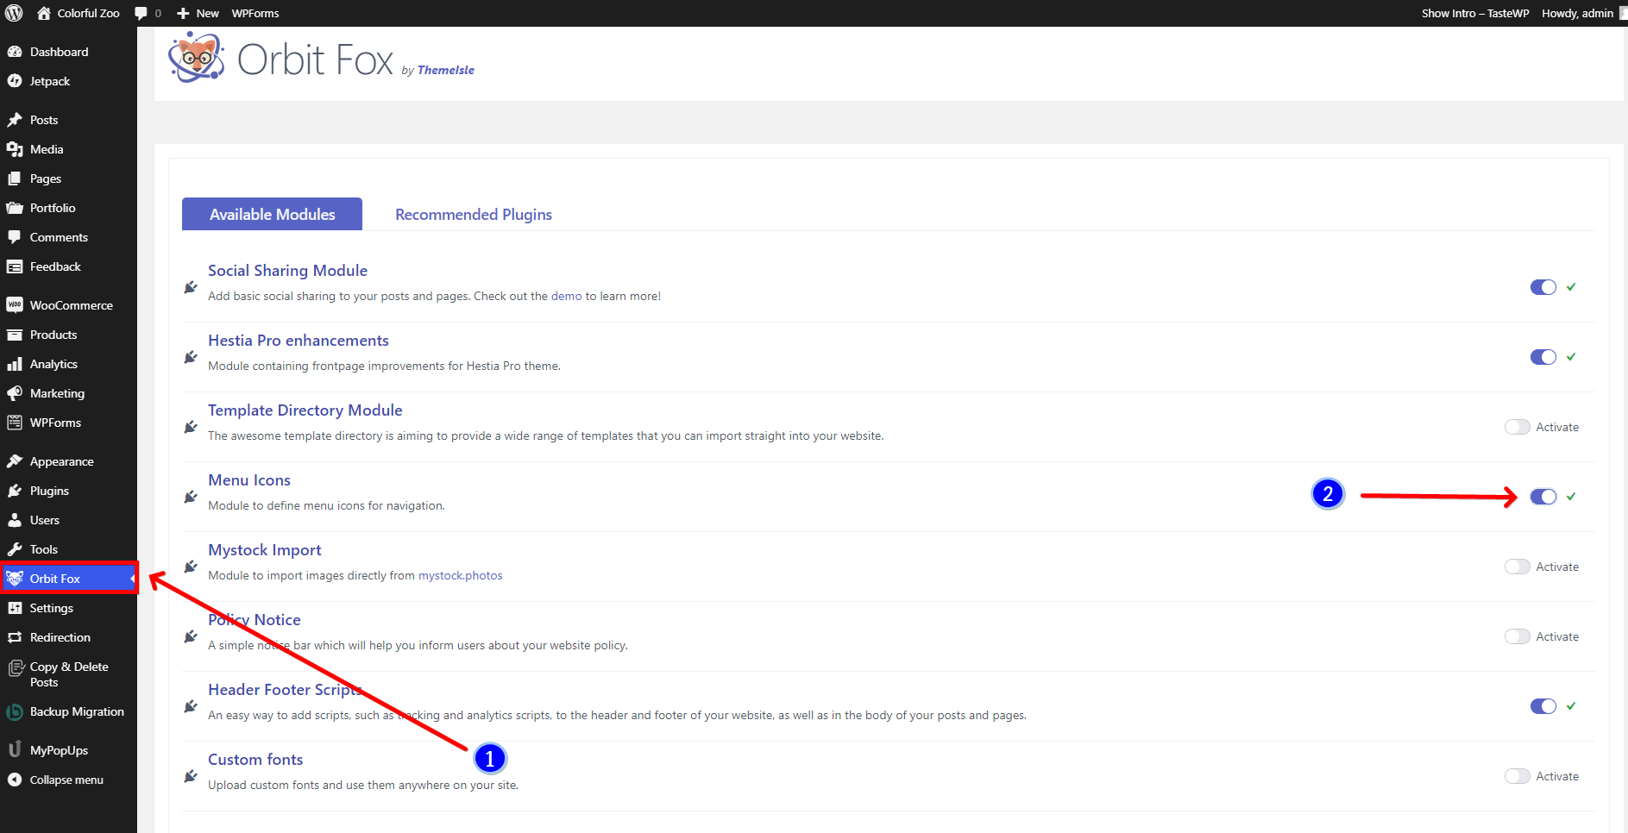Viewport: 1628px width, 833px height.
Task: Go to Backup Migration plugin
Action: coord(77,711)
